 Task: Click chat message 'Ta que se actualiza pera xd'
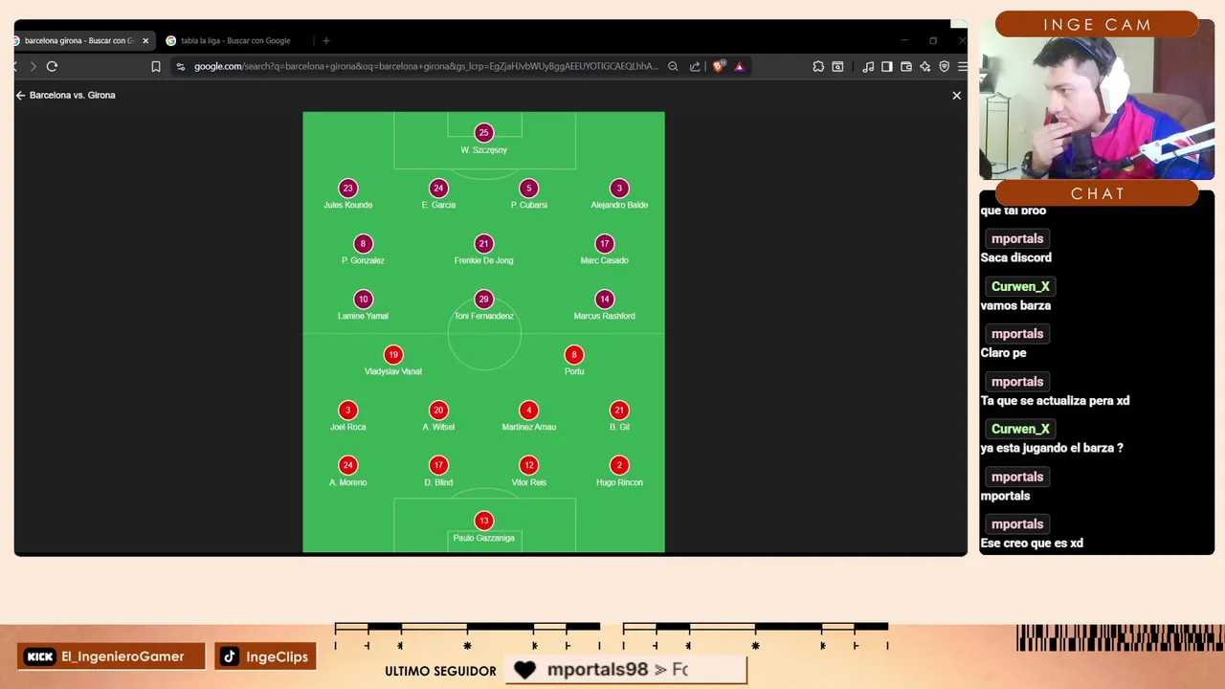(1055, 400)
